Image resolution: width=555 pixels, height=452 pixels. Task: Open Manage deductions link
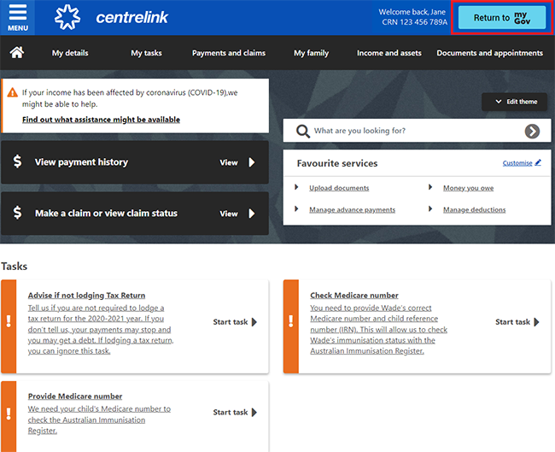tap(474, 209)
